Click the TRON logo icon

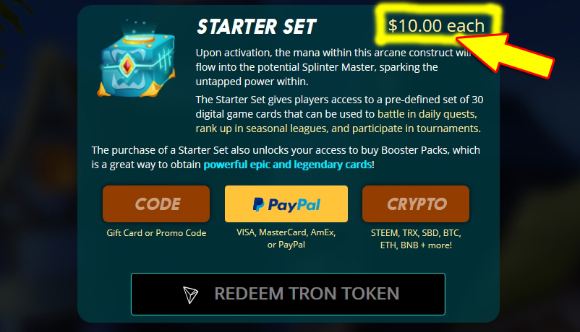point(190,294)
